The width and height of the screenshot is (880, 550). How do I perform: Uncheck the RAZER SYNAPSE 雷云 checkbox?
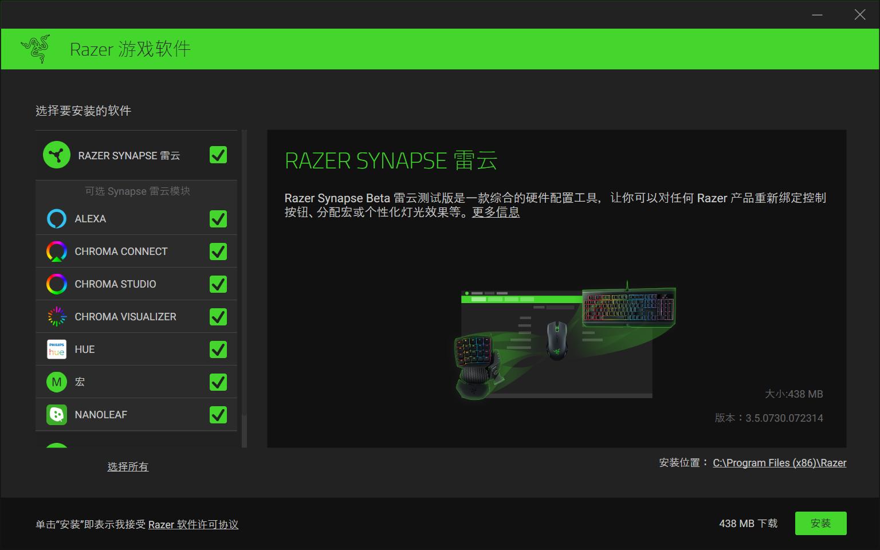pos(218,155)
